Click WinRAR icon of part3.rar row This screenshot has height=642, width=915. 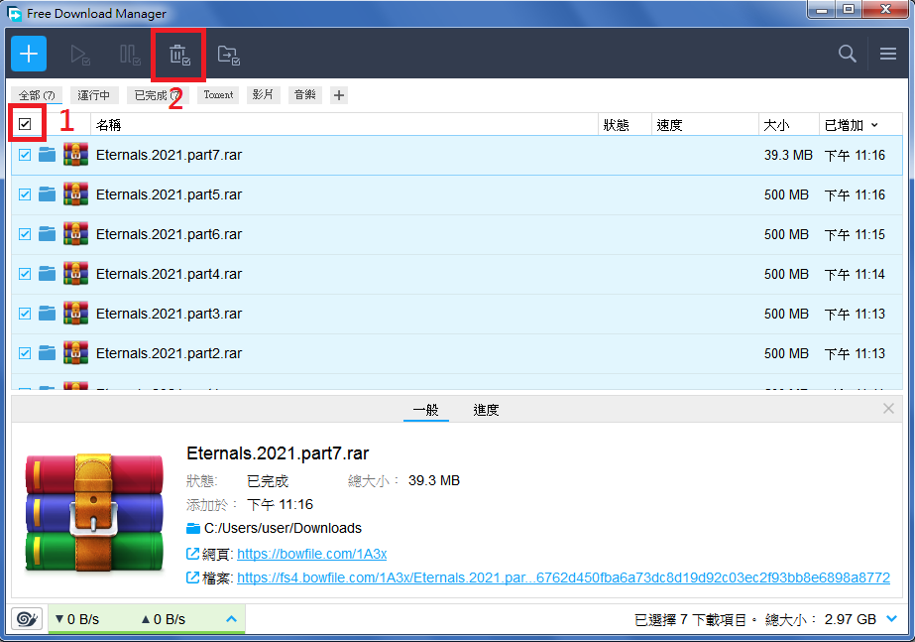click(x=76, y=314)
